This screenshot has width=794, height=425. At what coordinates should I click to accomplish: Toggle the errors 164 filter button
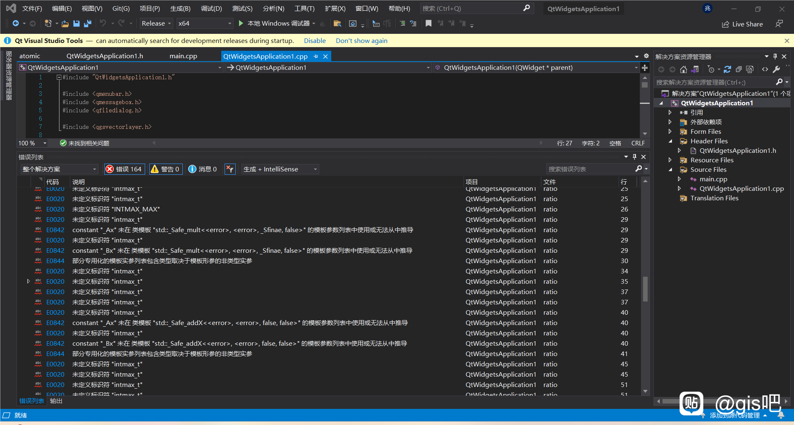point(124,169)
